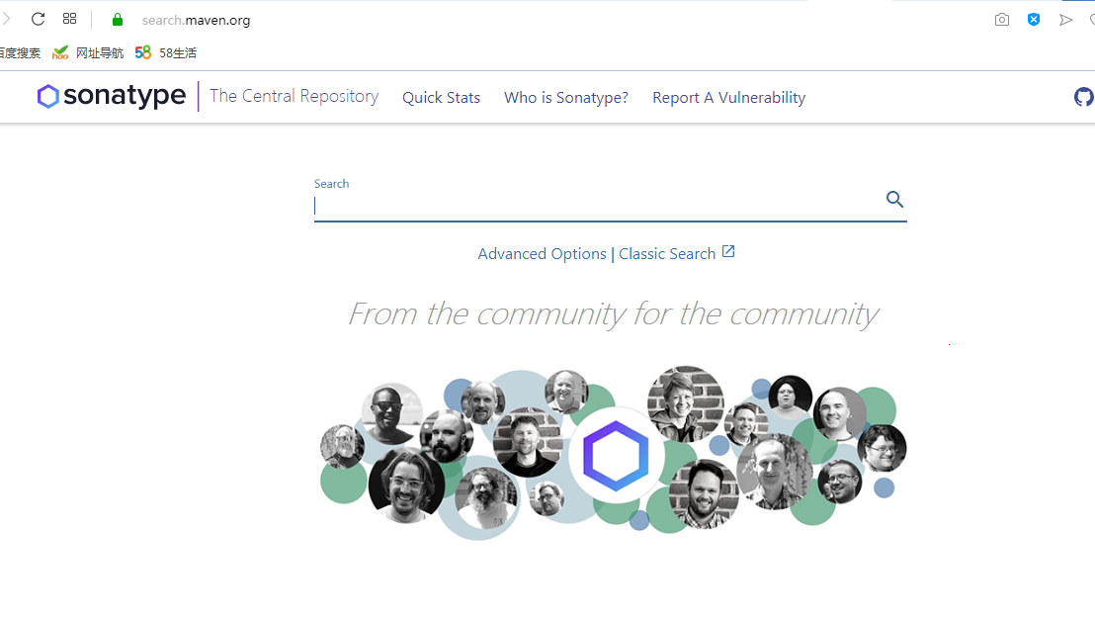Viewport: 1095px width, 622px height.
Task: Open Report A Vulnerability link
Action: point(729,98)
